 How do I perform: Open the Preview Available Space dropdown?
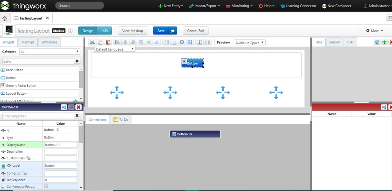[250, 43]
